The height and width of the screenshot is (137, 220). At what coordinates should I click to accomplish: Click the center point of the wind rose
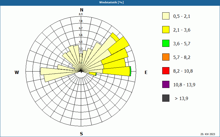tap(81, 71)
